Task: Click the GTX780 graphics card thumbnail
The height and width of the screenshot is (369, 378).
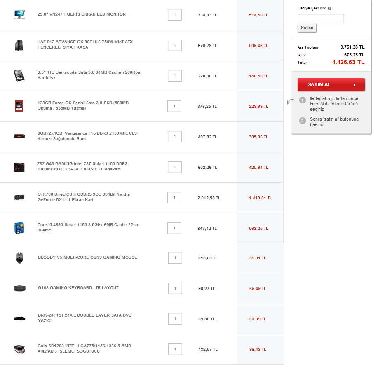Action: [19, 198]
